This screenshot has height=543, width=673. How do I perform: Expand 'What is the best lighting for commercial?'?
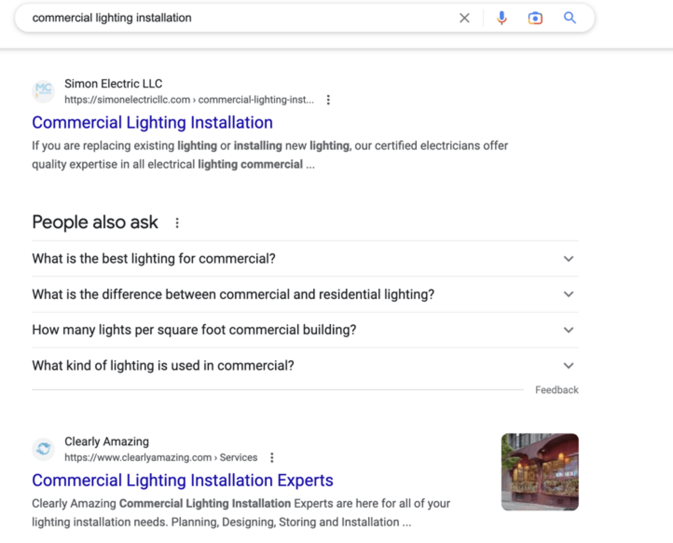coord(568,259)
